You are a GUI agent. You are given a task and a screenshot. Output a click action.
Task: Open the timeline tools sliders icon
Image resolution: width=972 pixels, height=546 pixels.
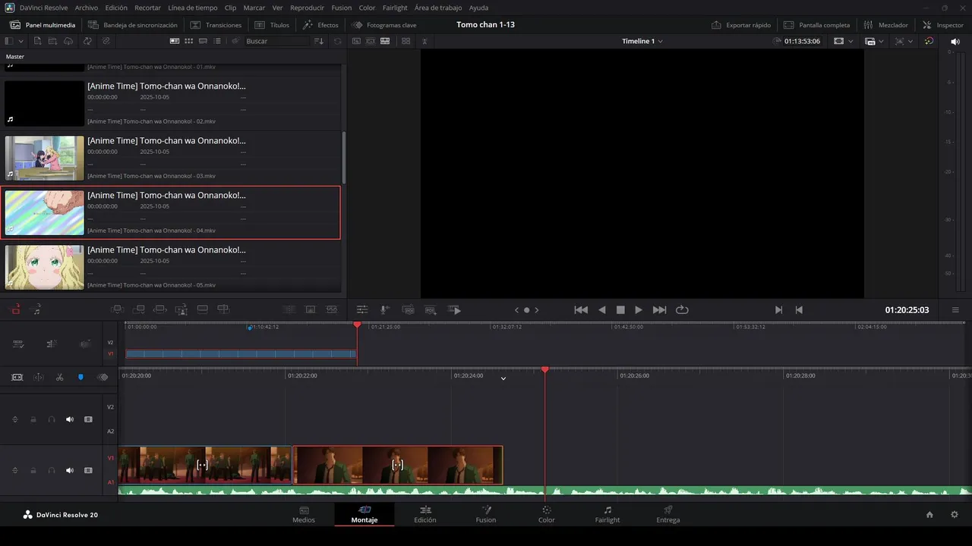click(x=362, y=309)
